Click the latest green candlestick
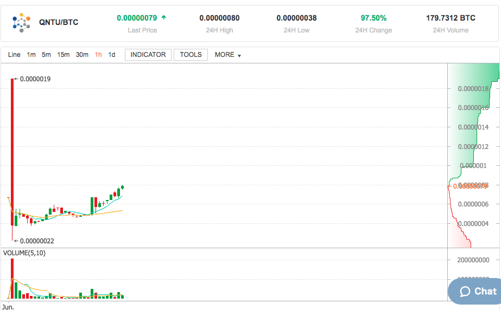The width and height of the screenshot is (501, 310). (x=122, y=187)
